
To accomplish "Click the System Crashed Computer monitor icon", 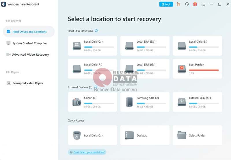I will coord(8,43).
